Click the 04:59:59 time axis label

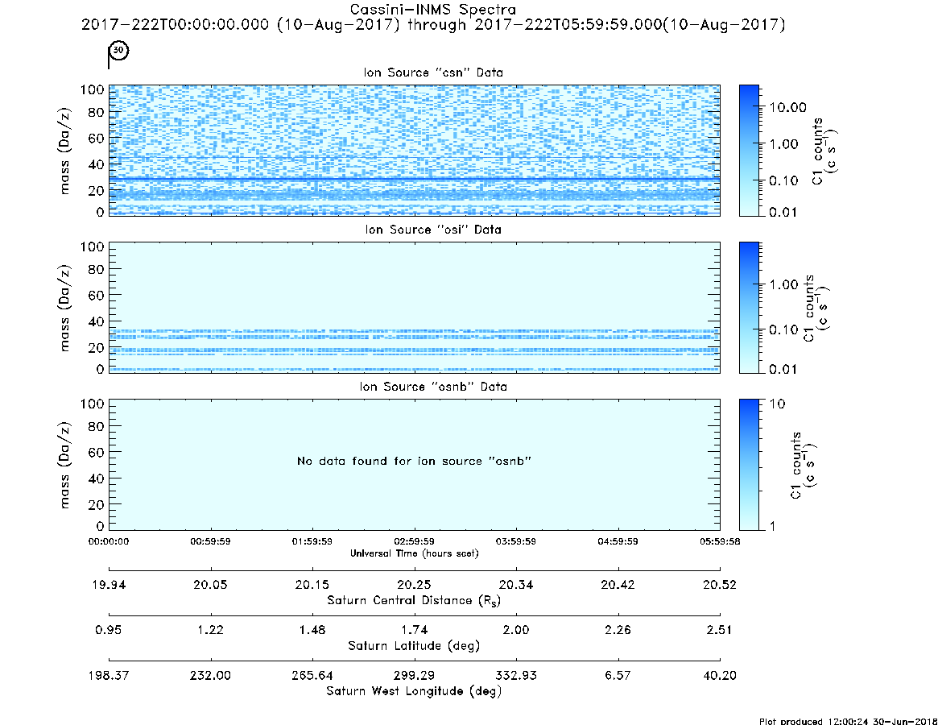pos(618,541)
